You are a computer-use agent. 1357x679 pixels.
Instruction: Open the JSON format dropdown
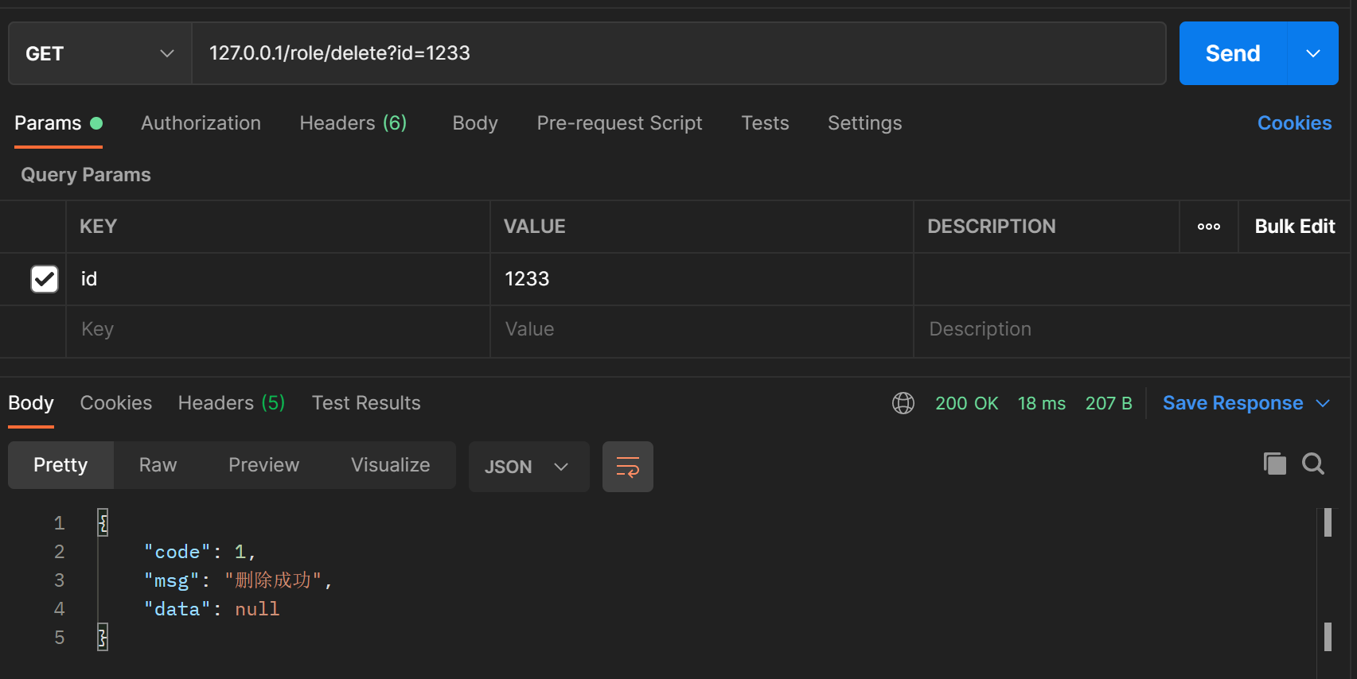point(528,467)
